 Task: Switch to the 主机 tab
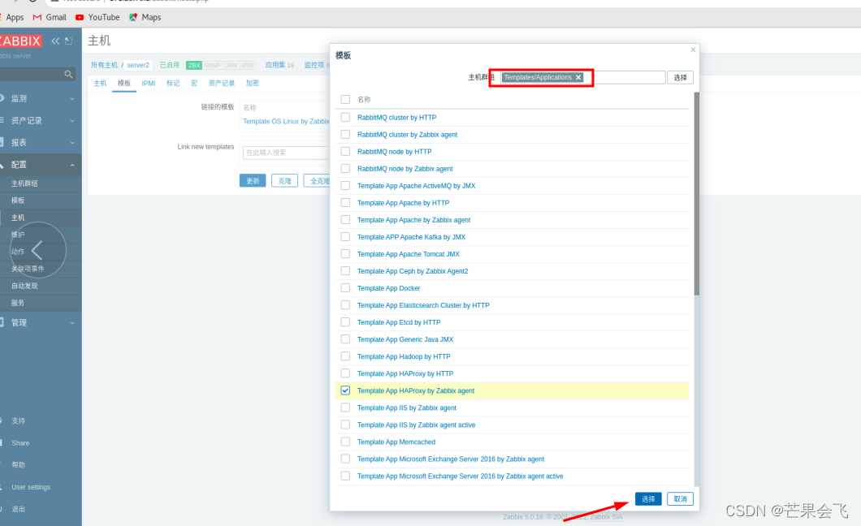100,84
